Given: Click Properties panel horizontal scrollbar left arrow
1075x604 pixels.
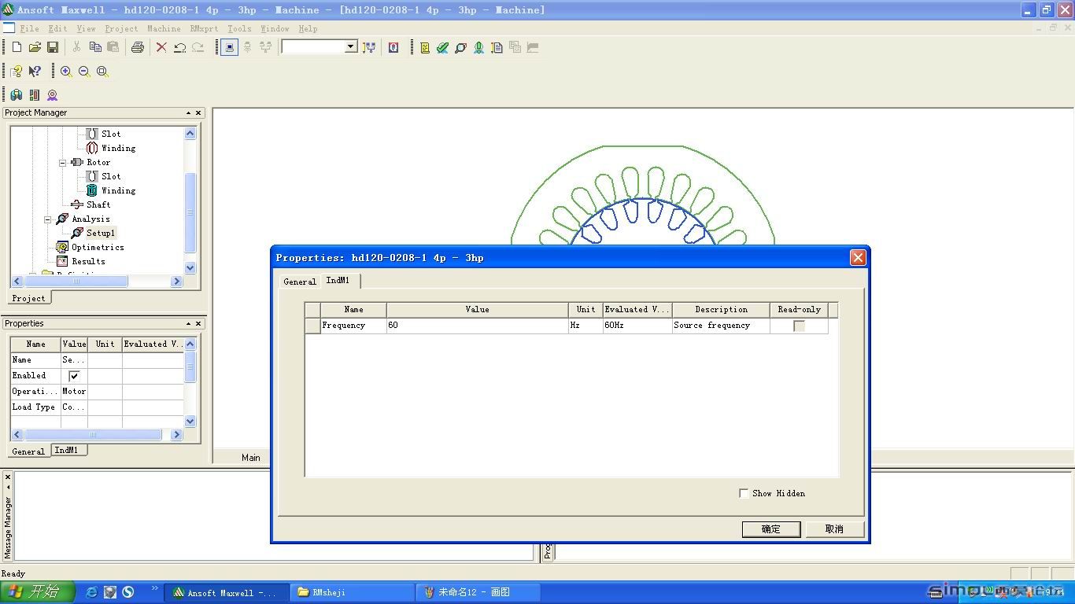Looking at the screenshot, I should pyautogui.click(x=17, y=434).
